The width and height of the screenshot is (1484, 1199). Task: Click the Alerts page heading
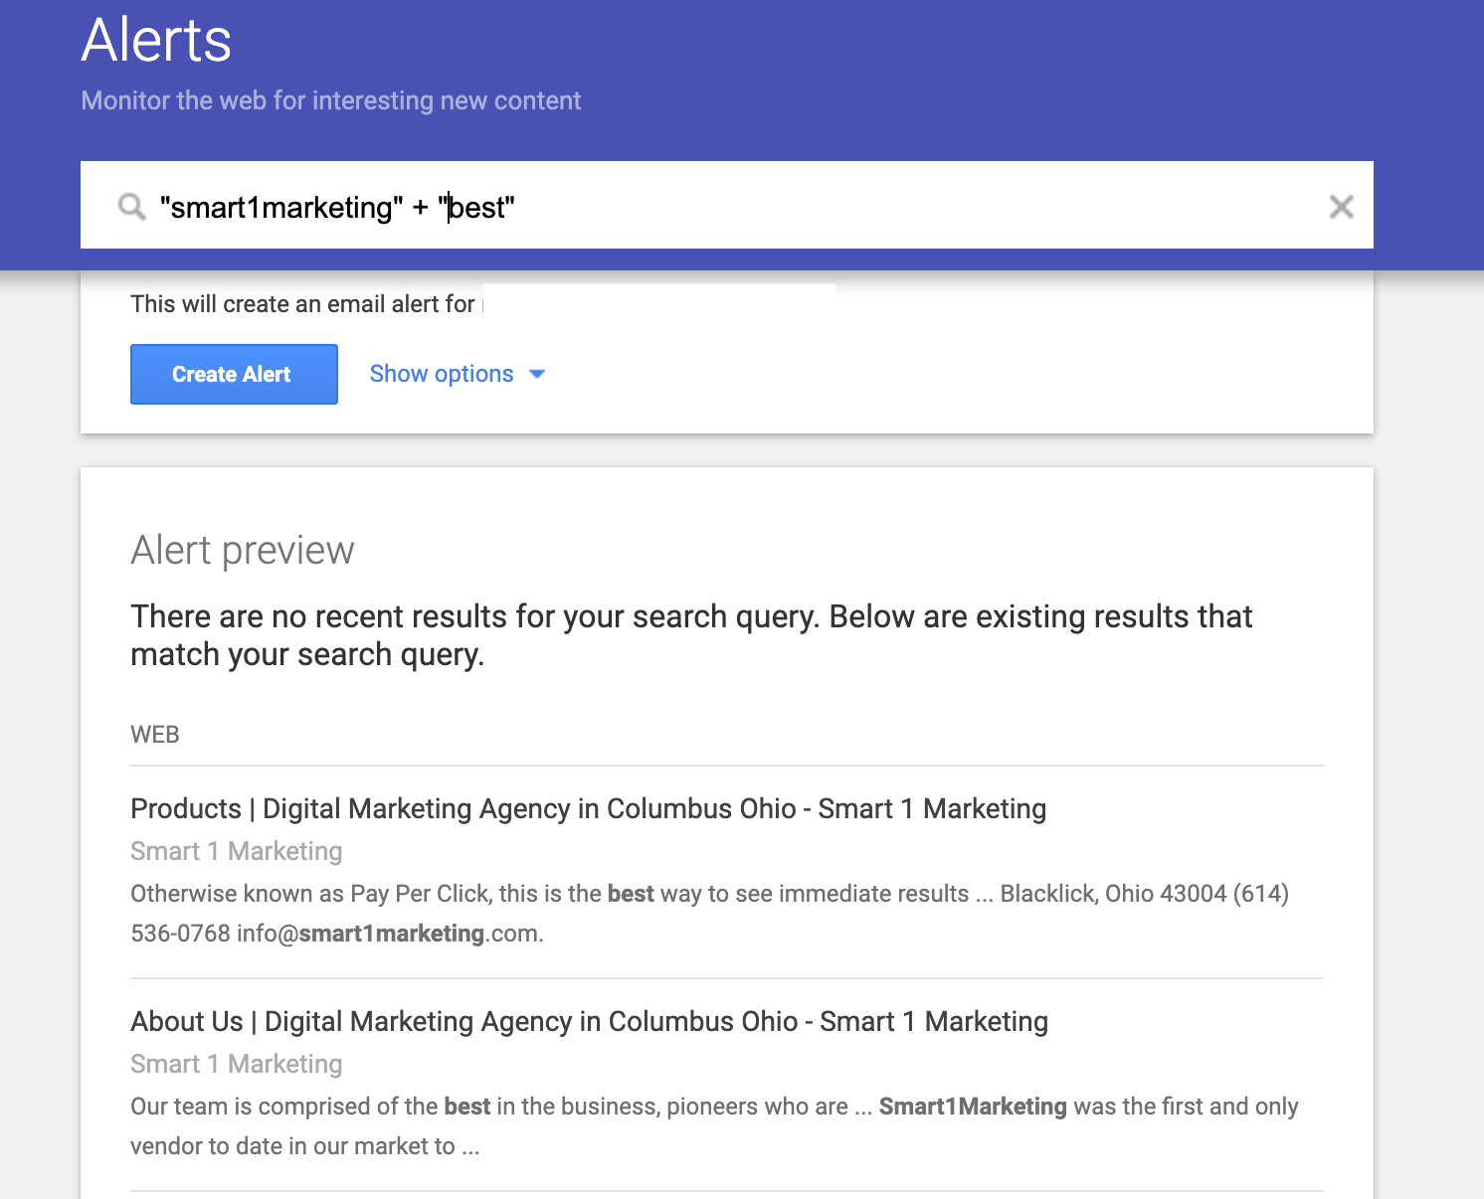pyautogui.click(x=156, y=41)
